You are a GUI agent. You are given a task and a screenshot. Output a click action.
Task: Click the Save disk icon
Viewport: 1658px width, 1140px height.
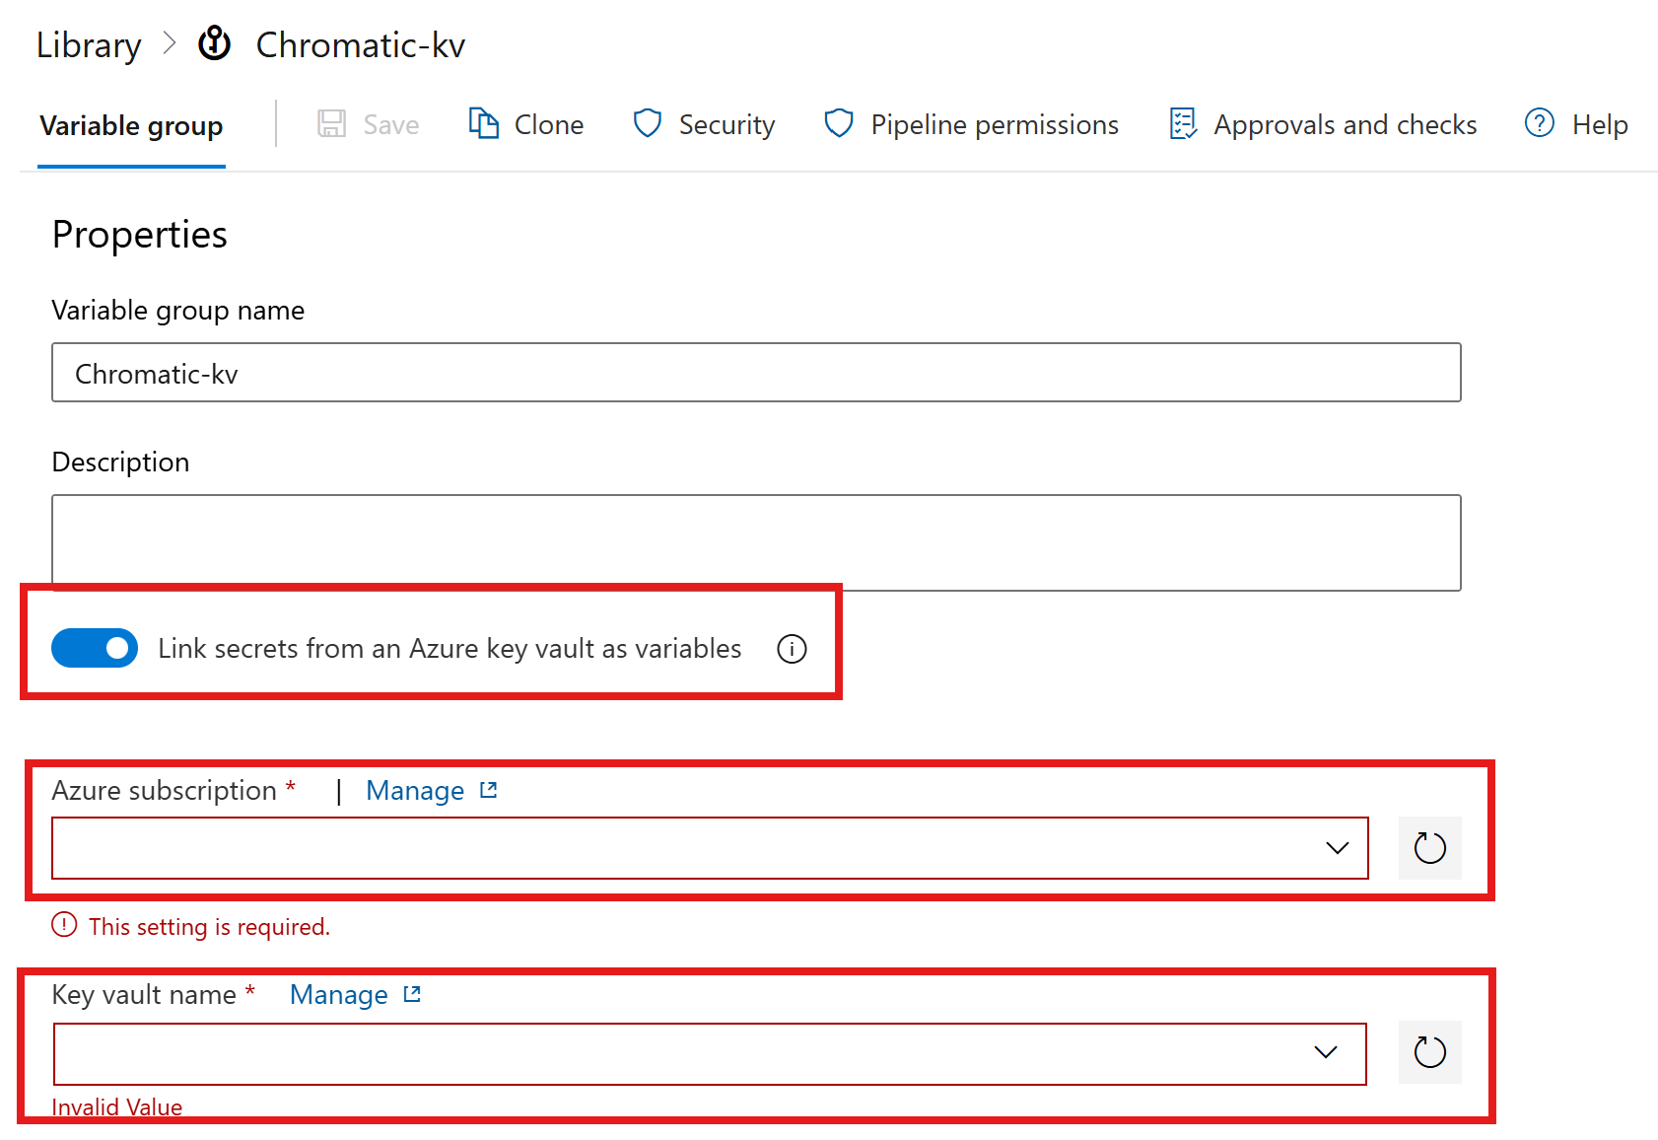click(331, 124)
